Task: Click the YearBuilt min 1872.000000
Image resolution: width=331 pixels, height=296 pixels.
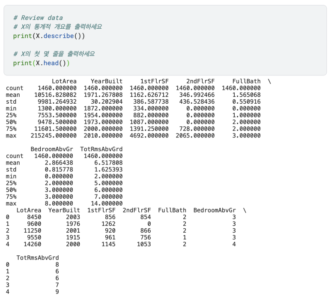Action: [x=103, y=108]
